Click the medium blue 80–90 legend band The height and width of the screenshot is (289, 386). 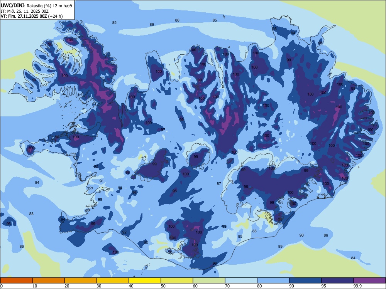(273, 281)
